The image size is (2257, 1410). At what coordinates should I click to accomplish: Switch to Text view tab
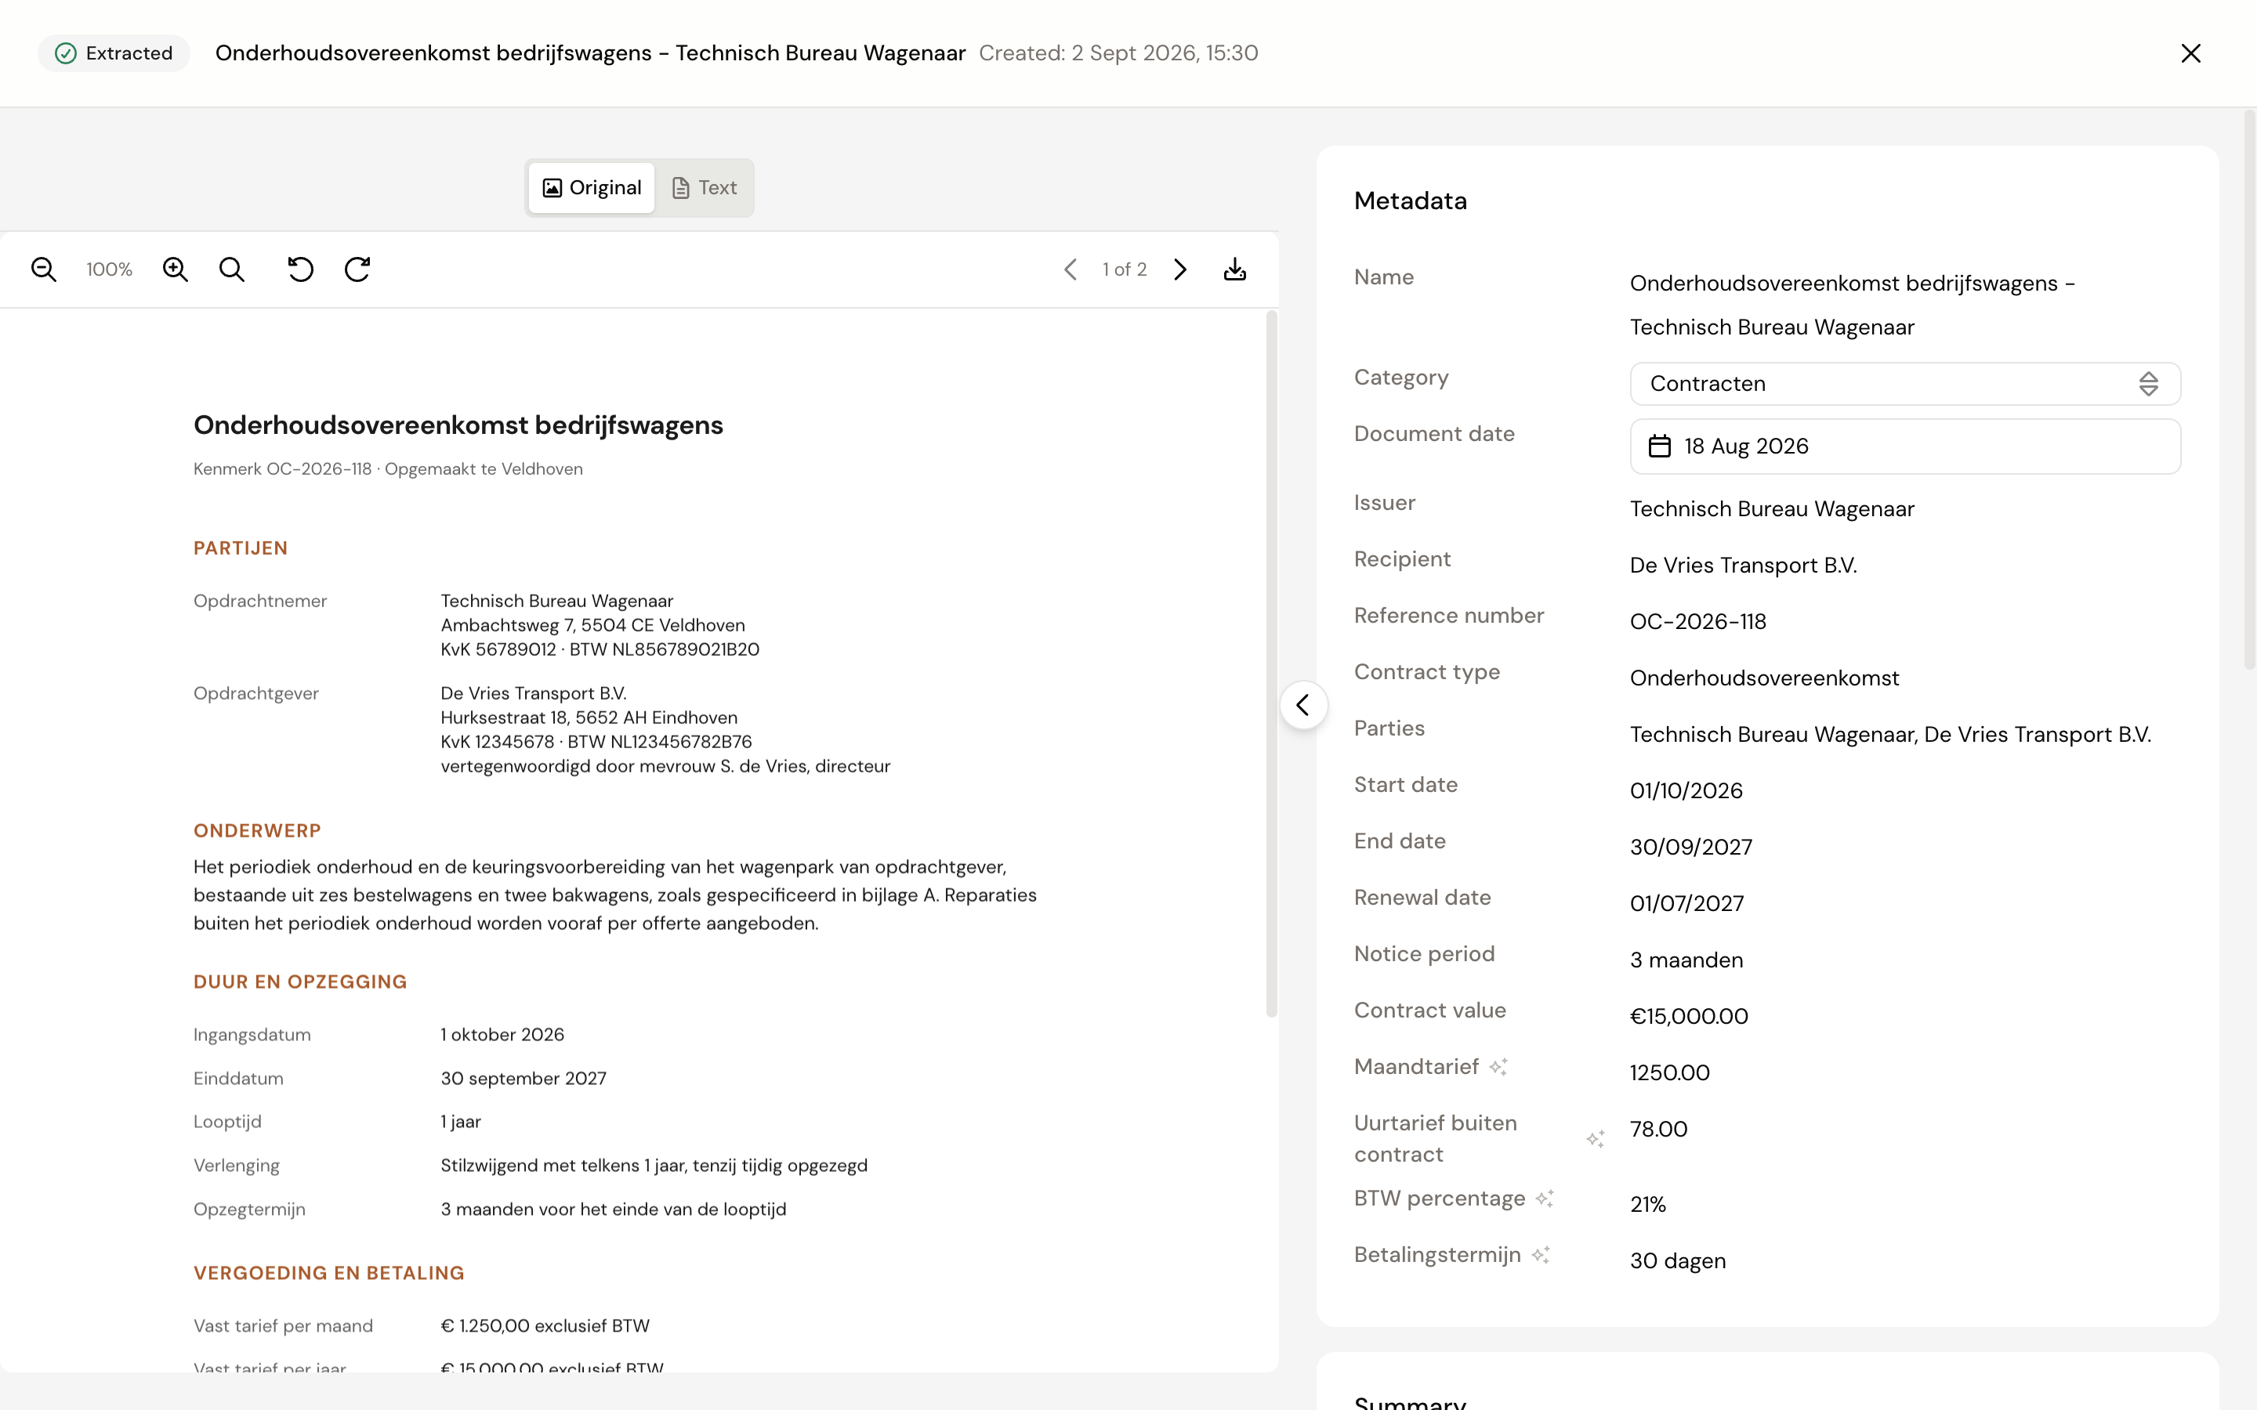(x=705, y=188)
